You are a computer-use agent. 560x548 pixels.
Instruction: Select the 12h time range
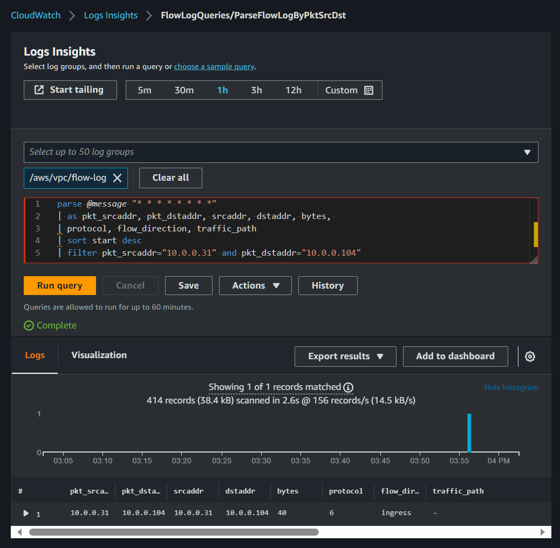coord(293,90)
